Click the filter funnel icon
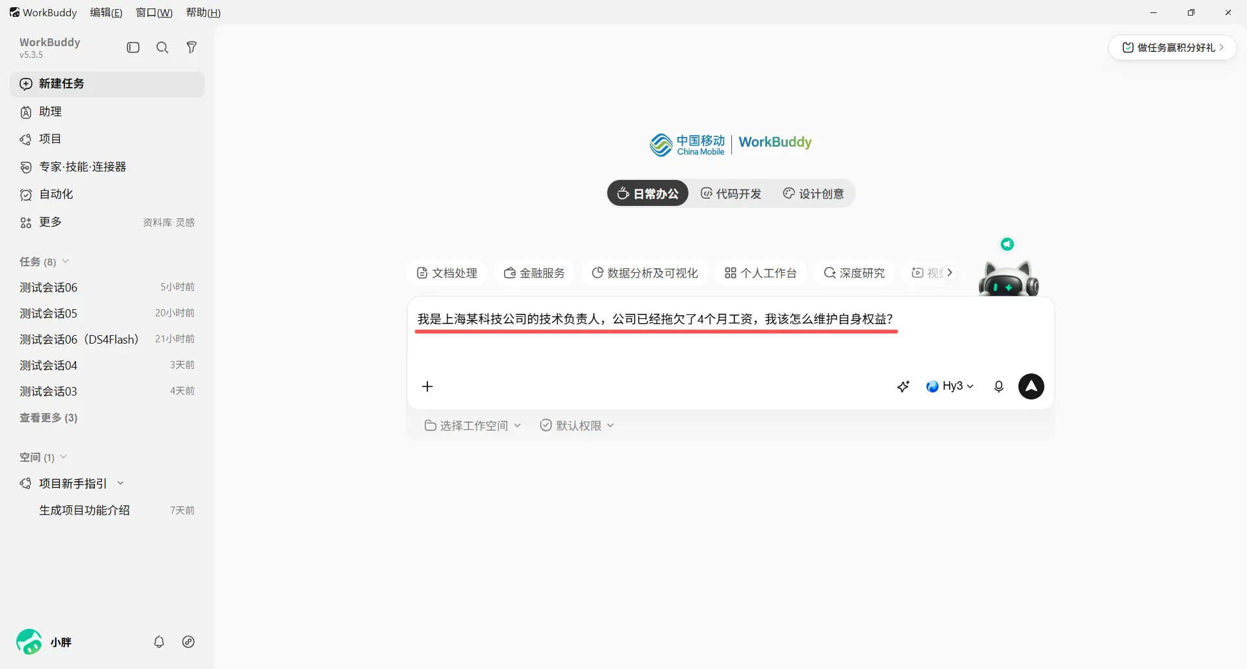Image resolution: width=1247 pixels, height=669 pixels. (192, 47)
